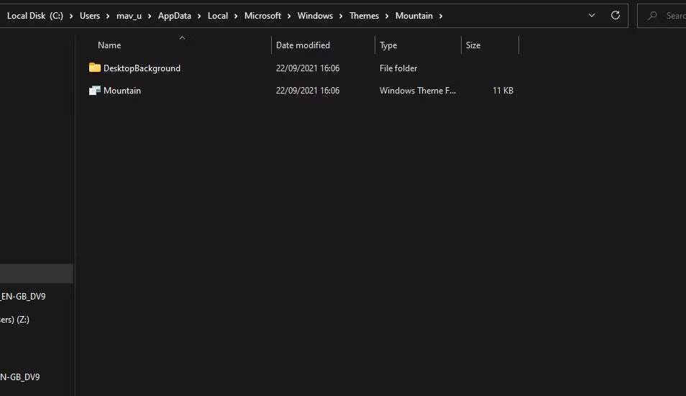686x396 pixels.
Task: Expand chevron after Local Disk (C:)
Action: [x=71, y=17]
